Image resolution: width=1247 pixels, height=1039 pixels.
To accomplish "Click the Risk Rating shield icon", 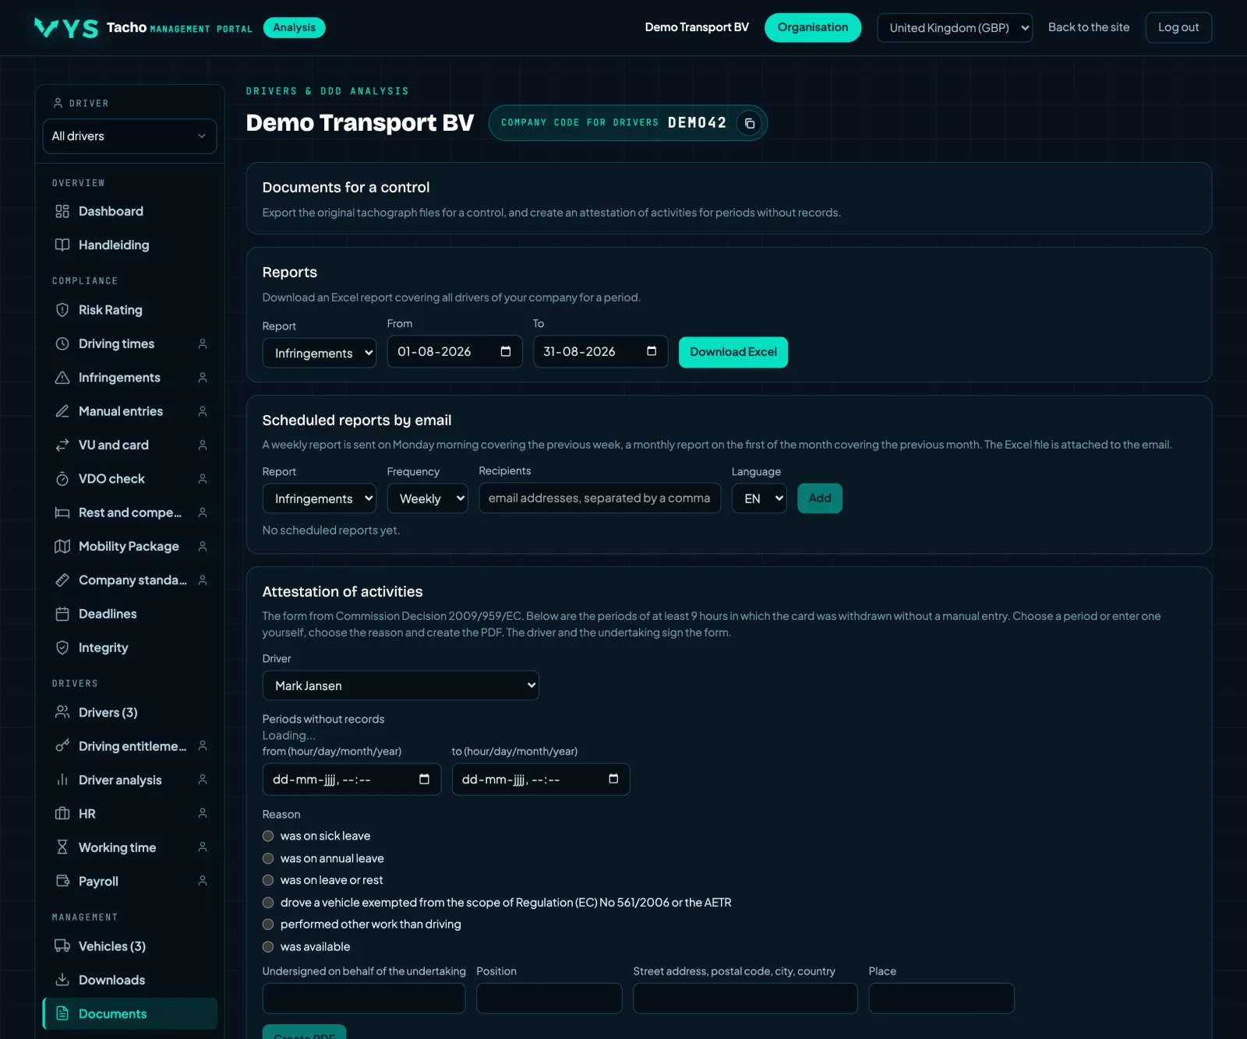I will pyautogui.click(x=62, y=310).
